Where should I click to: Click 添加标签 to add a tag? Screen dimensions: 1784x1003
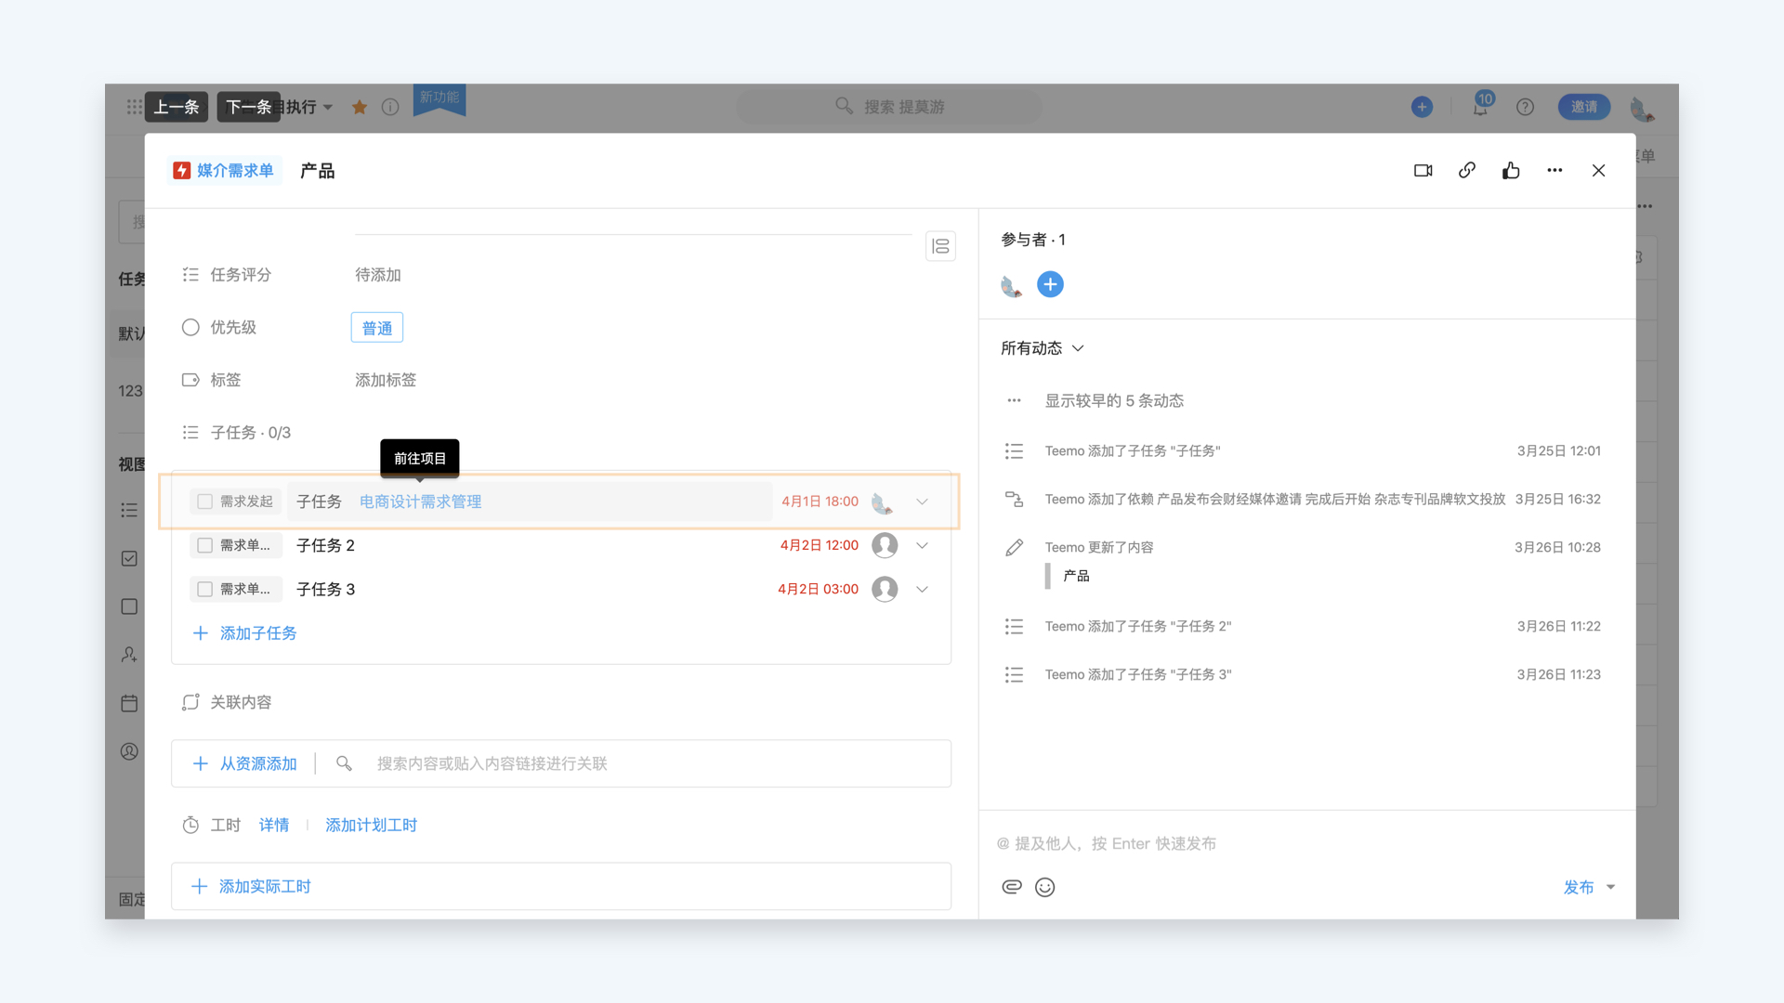click(386, 380)
